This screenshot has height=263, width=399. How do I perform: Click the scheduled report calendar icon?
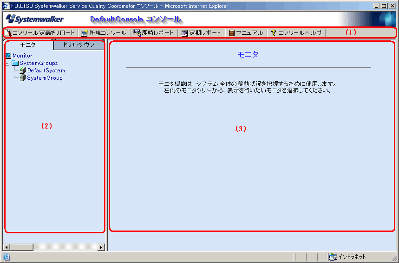coord(184,33)
